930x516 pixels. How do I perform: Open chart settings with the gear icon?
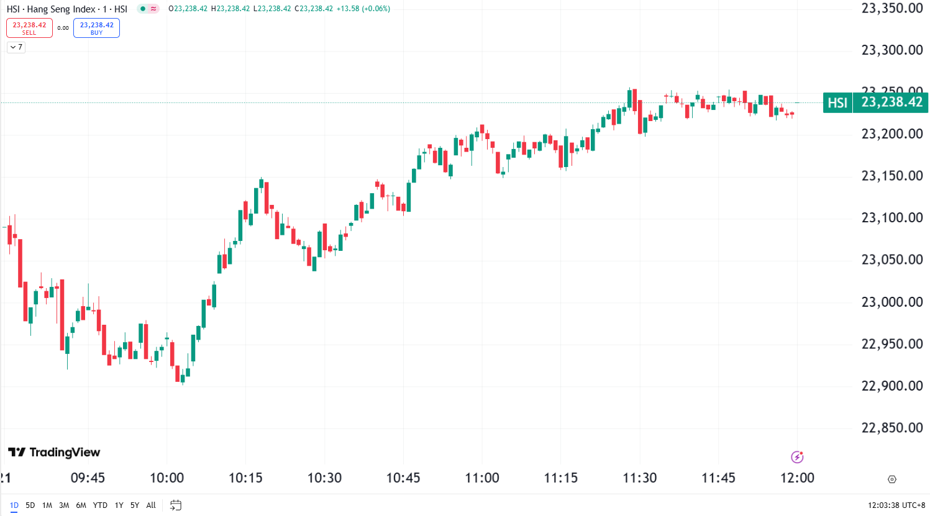(891, 478)
